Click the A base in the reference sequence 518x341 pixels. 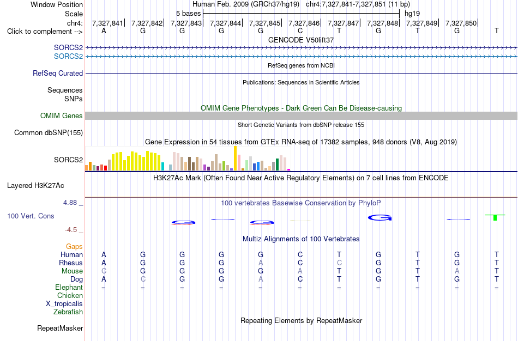(x=104, y=31)
